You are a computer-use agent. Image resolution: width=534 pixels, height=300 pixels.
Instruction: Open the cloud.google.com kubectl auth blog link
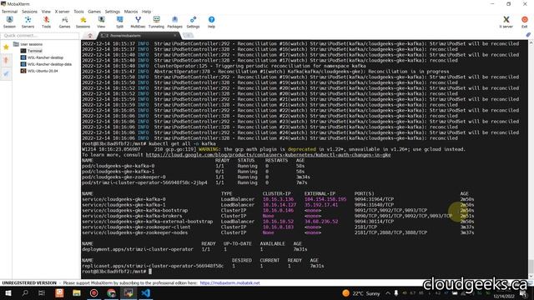pyautogui.click(x=269, y=155)
